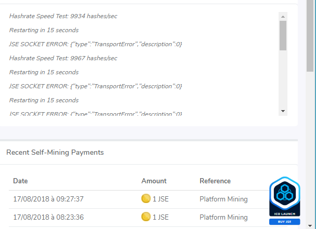Image resolution: width=316 pixels, height=229 pixels.
Task: Select '1 JSE' amount in 09:27:37 row
Action: (x=161, y=199)
